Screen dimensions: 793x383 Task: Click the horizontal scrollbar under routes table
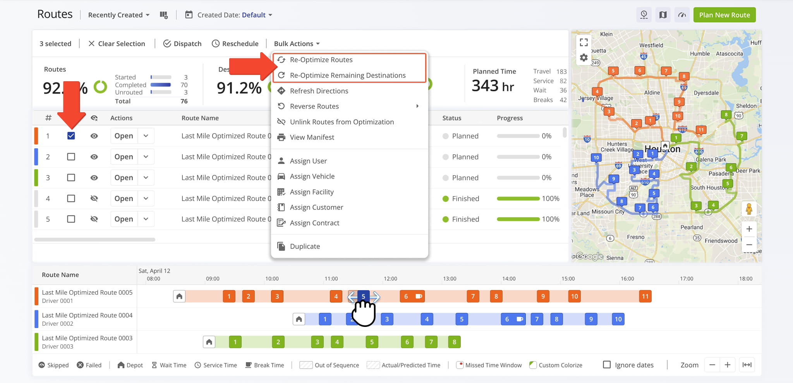95,240
